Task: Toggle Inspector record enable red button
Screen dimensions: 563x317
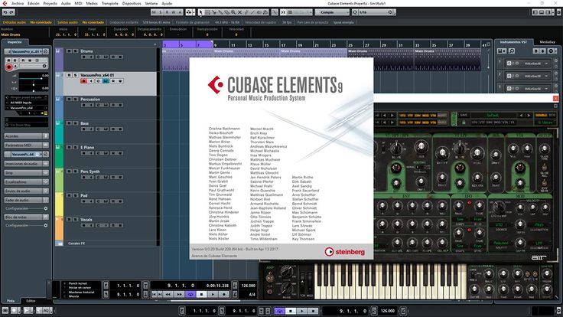Action: pyautogui.click(x=9, y=67)
